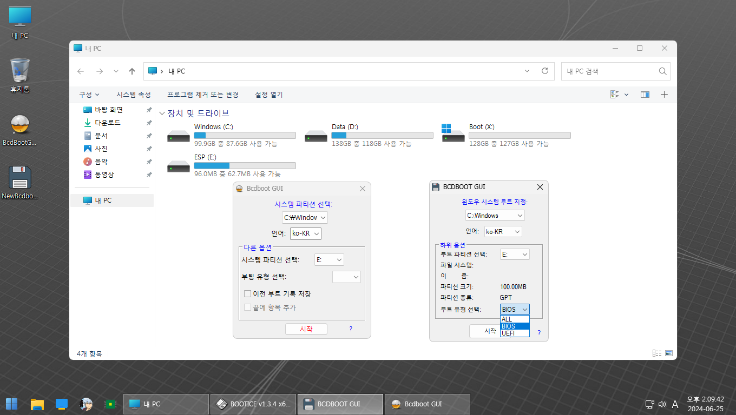736x415 pixels.
Task: Click the plus icon in Explorer toolbar
Action: point(664,95)
